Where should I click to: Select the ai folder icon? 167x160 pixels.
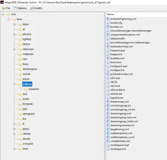[x=20, y=29]
